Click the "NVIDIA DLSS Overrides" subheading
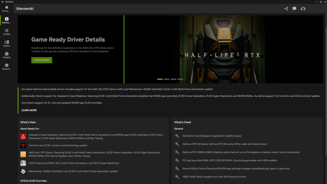The image size is (327, 184). pos(33,181)
